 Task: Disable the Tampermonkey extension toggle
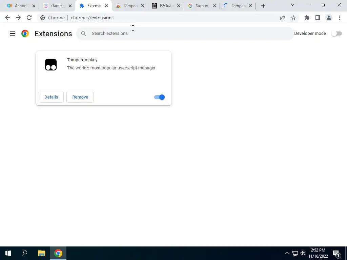159,97
